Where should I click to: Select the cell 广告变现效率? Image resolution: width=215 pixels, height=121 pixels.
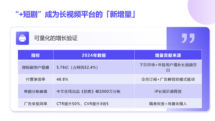(x=35, y=103)
